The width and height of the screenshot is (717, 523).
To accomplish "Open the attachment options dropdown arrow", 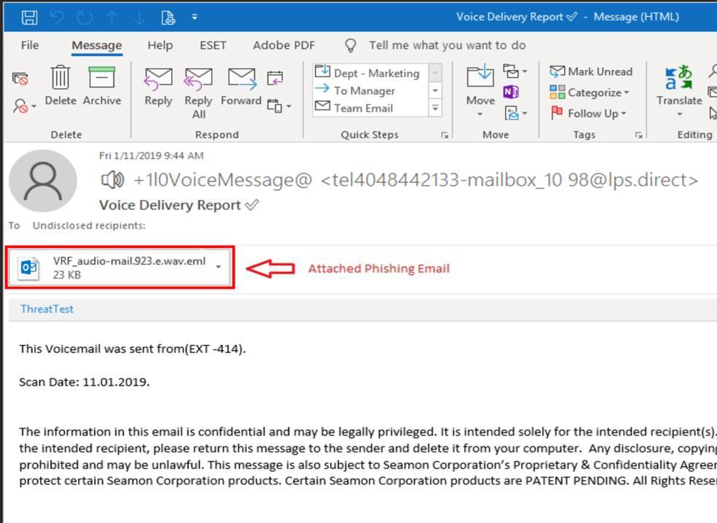I will [x=219, y=267].
